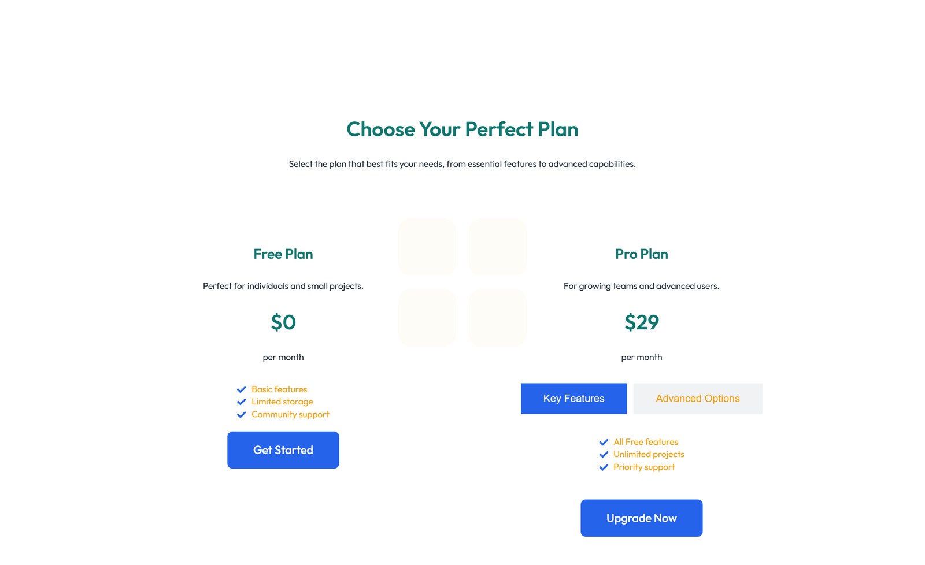Click the top-left decorative tile
925x565 pixels.
(x=427, y=247)
